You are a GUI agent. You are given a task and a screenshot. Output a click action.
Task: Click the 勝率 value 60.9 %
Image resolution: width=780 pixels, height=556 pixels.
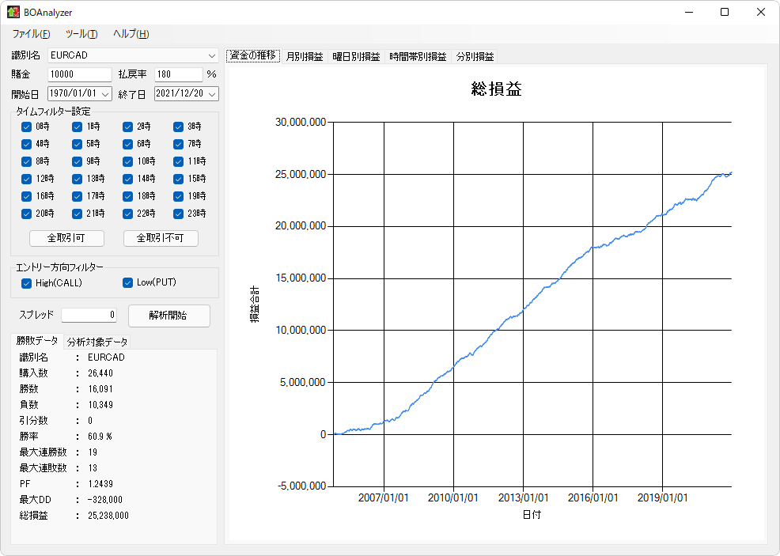coord(100,436)
